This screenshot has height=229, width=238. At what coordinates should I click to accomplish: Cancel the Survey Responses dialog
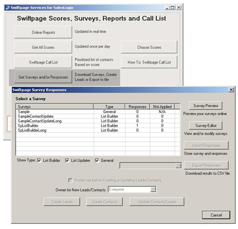click(216, 215)
